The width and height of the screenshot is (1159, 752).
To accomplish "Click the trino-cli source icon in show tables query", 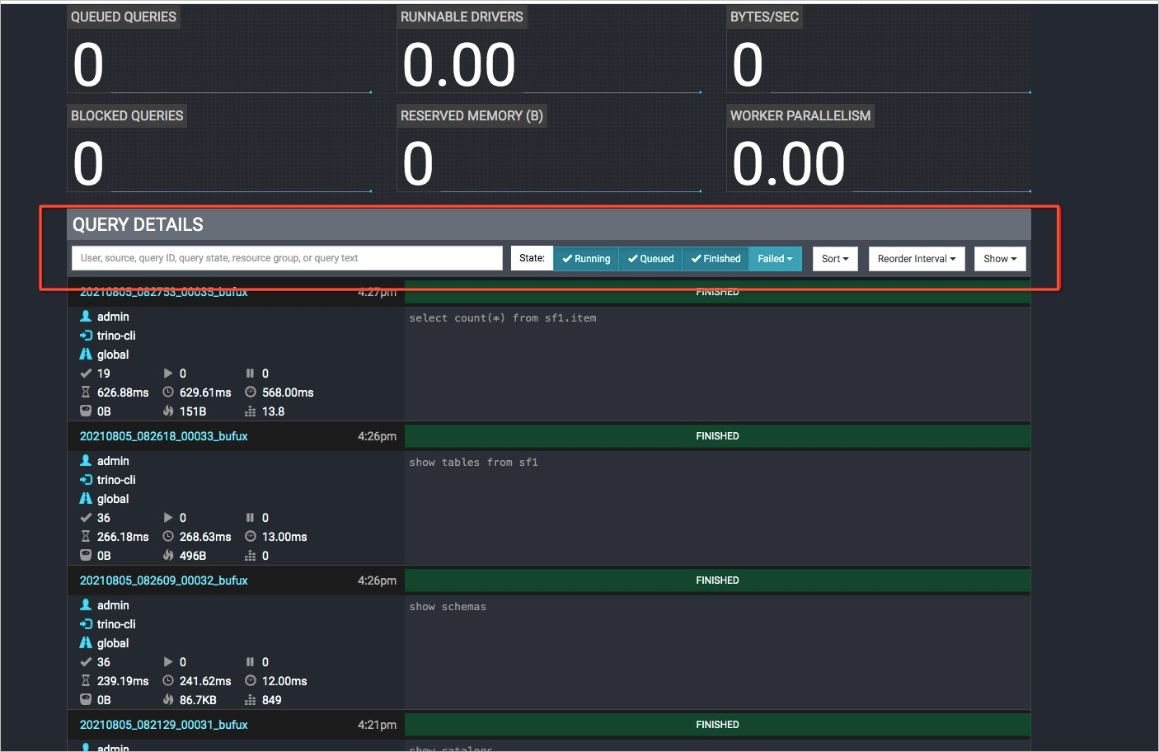I will click(86, 480).
